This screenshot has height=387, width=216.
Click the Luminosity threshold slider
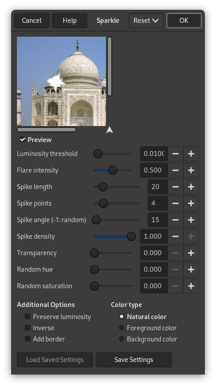pos(113,154)
